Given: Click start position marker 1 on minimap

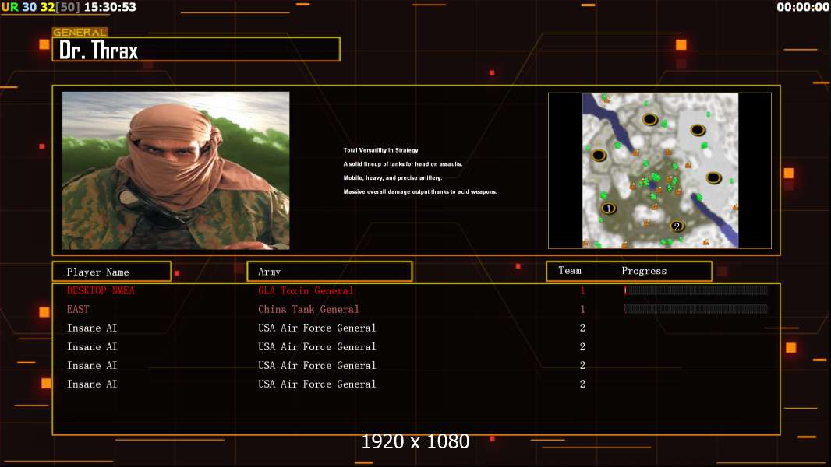Looking at the screenshot, I should tap(608, 209).
